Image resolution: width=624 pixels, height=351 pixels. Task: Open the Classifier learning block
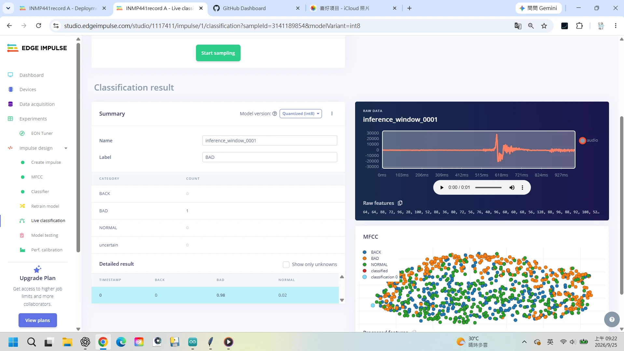point(40,191)
